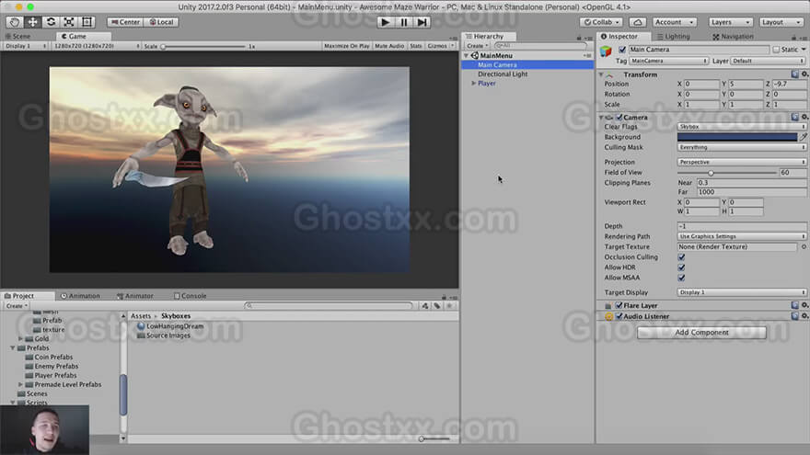The image size is (810, 455).
Task: Switch to the Animator tab
Action: click(134, 296)
